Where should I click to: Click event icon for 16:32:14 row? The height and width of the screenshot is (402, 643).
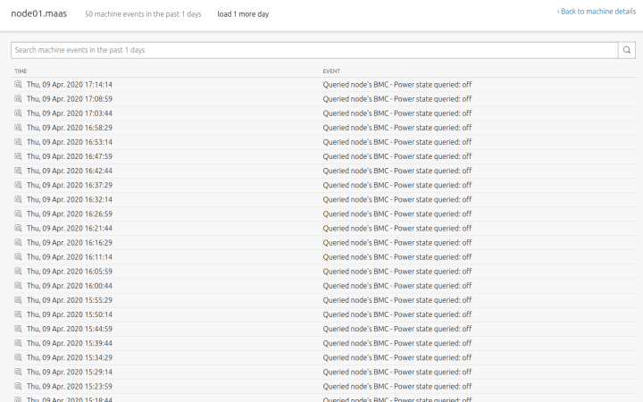click(18, 199)
